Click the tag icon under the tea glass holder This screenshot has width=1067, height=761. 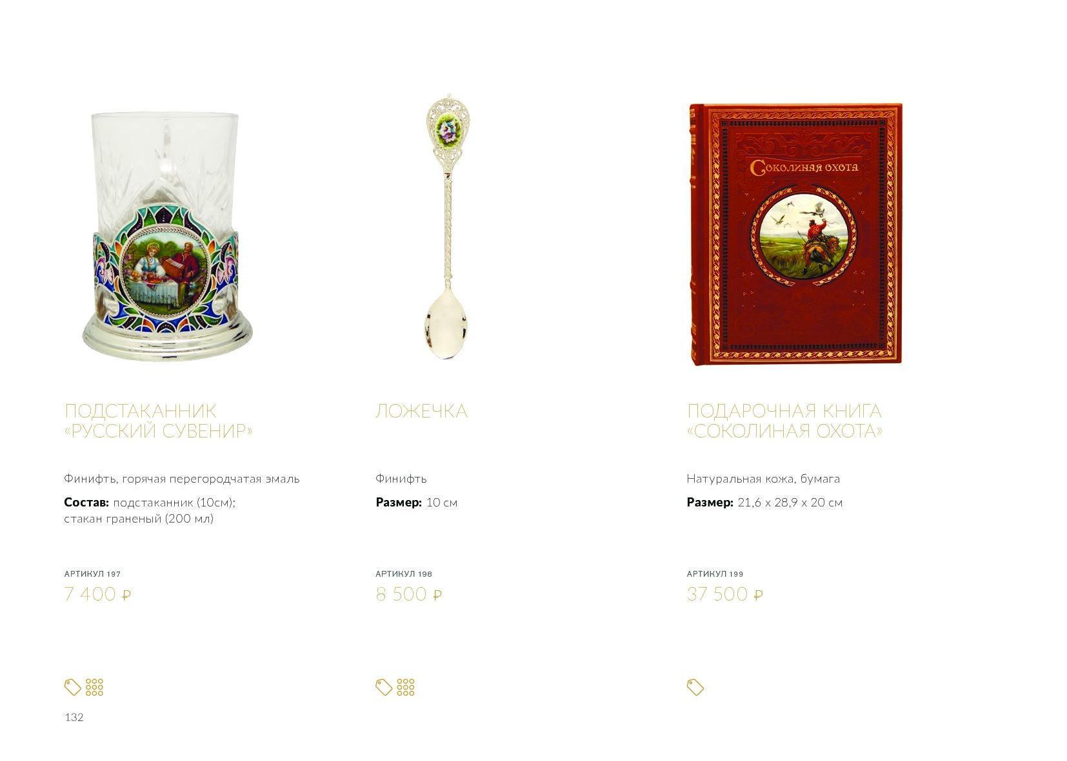click(73, 688)
